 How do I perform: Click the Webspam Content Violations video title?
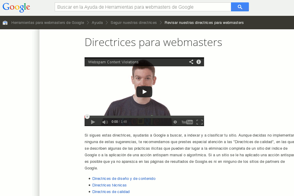(x=113, y=62)
